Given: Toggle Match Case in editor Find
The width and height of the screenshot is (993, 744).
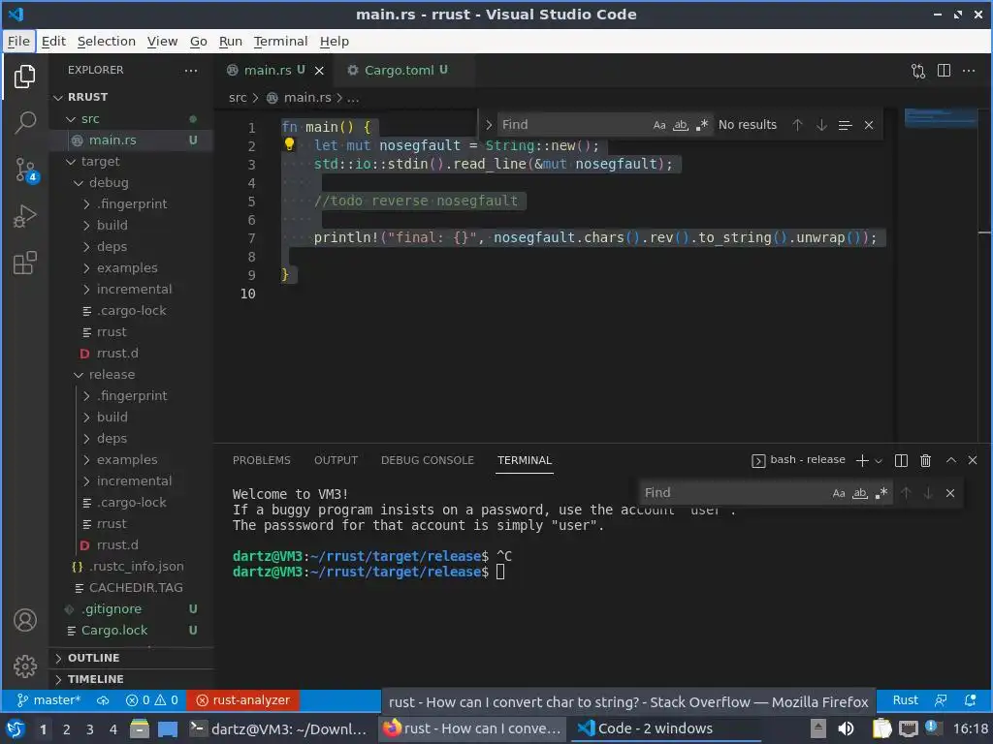Looking at the screenshot, I should pyautogui.click(x=659, y=125).
